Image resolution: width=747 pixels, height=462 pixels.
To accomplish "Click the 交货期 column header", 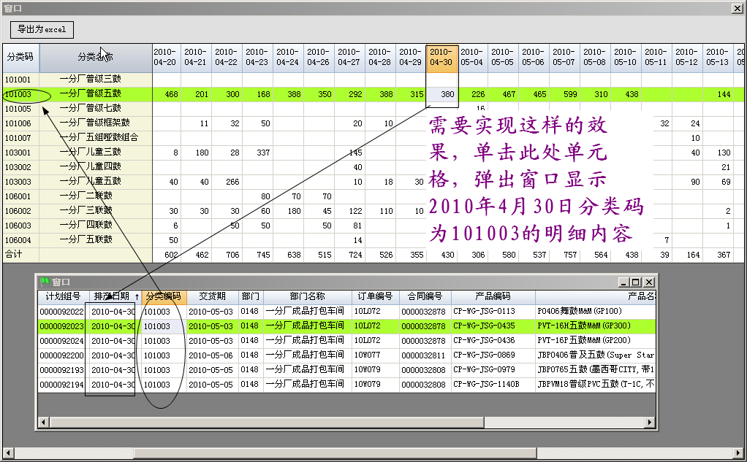I will pyautogui.click(x=212, y=296).
